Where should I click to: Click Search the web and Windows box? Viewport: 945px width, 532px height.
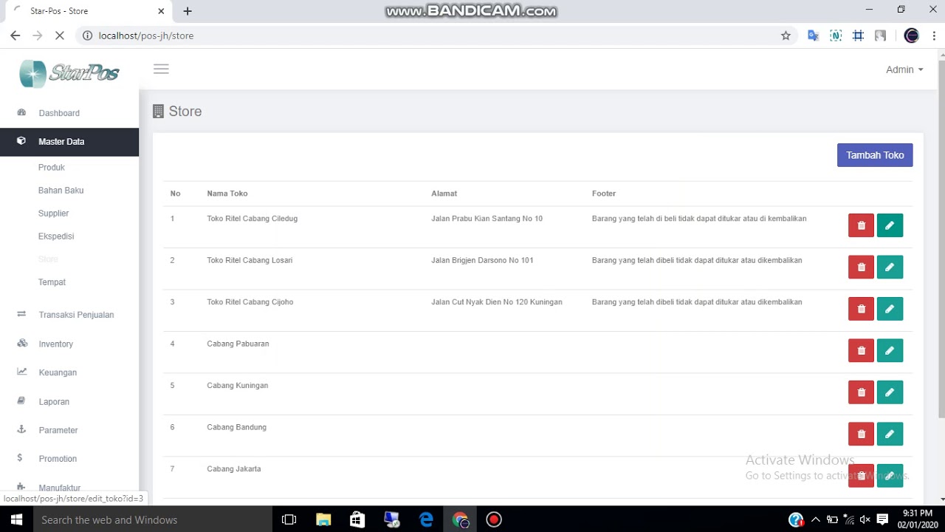pyautogui.click(x=151, y=520)
